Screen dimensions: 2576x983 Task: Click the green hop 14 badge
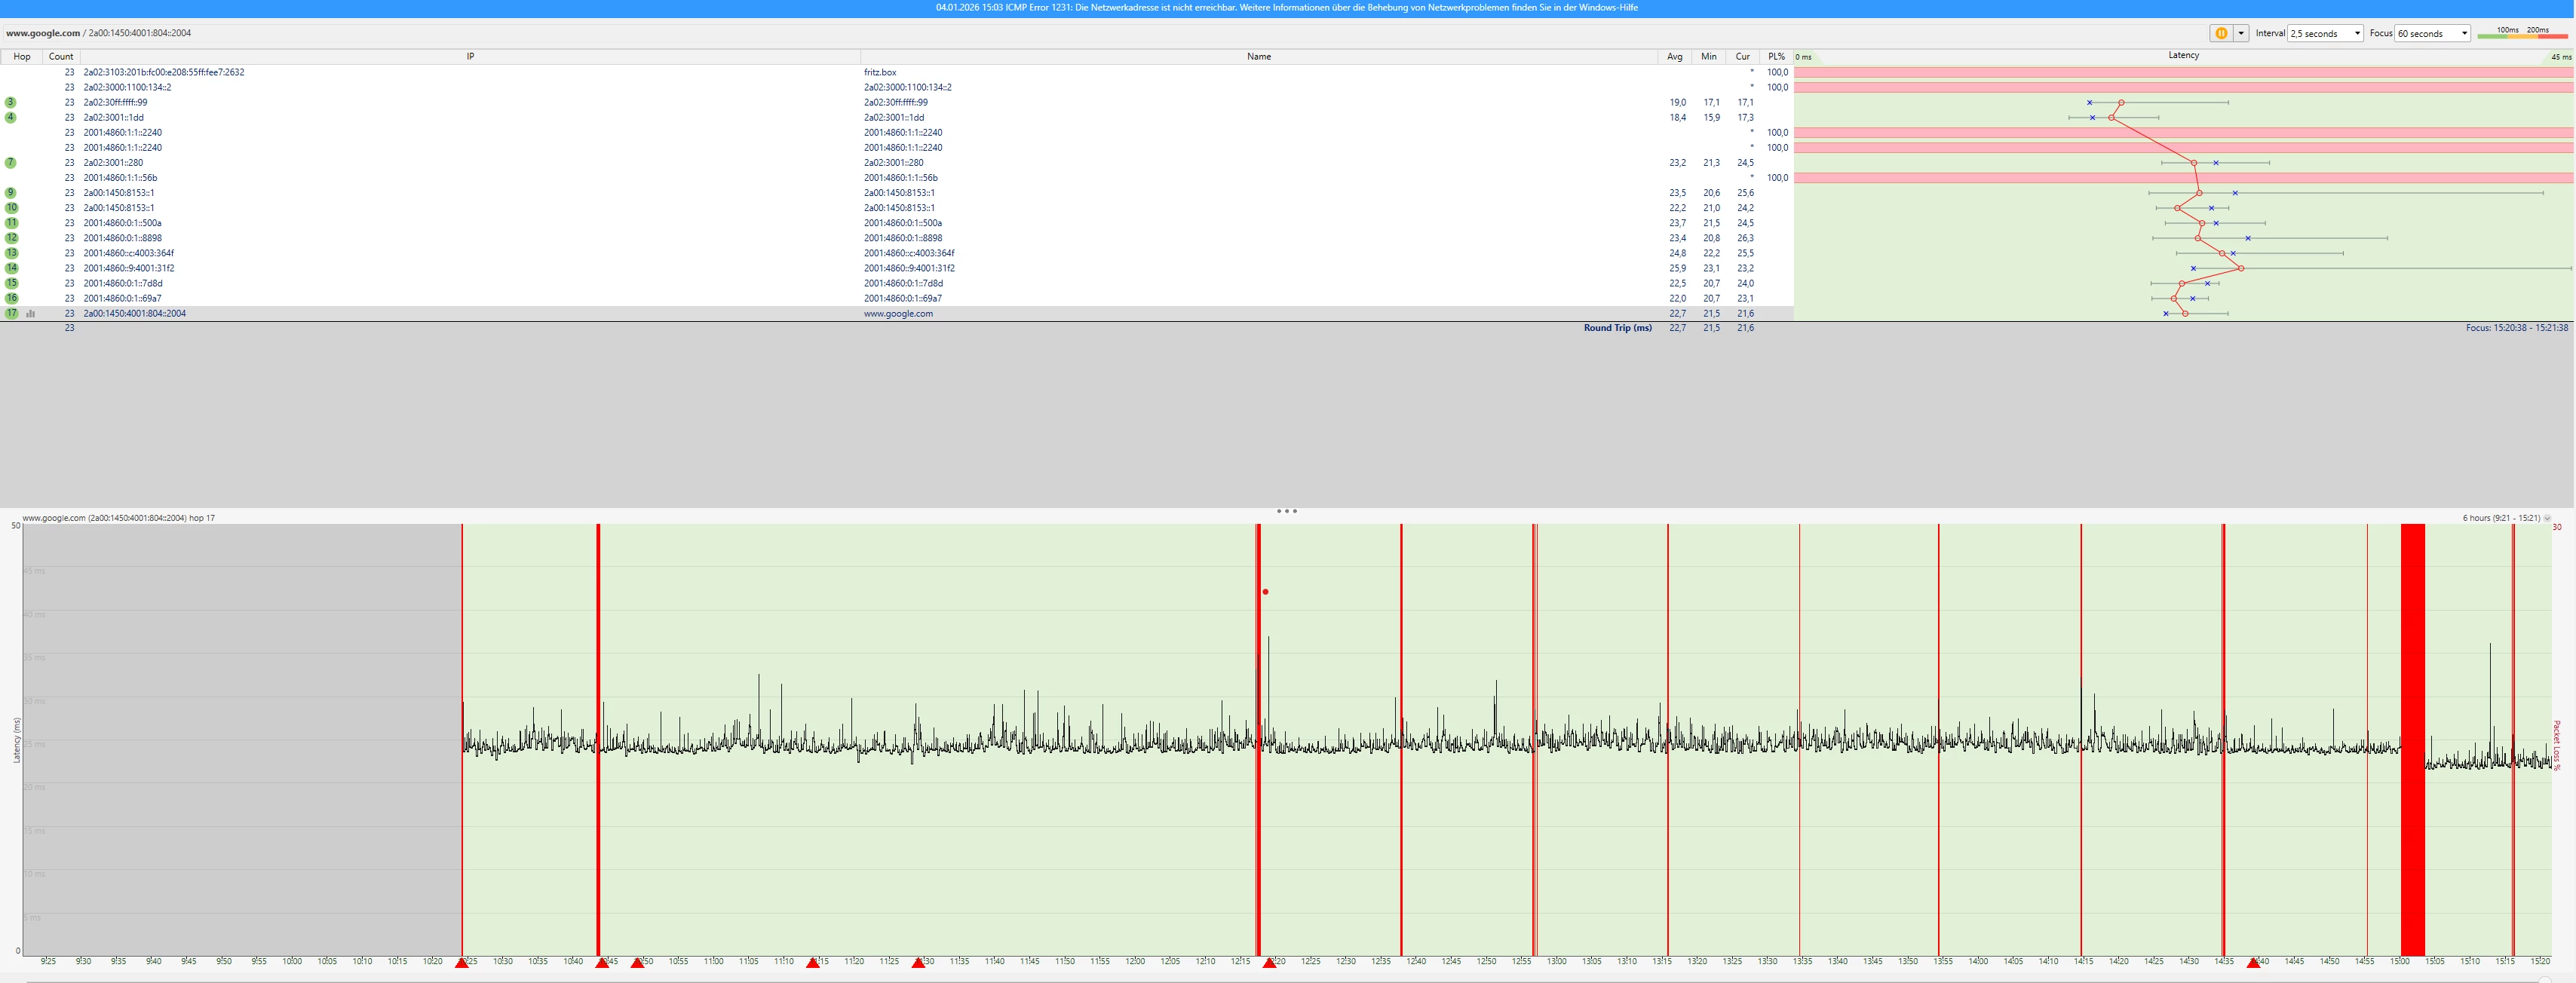click(11, 268)
